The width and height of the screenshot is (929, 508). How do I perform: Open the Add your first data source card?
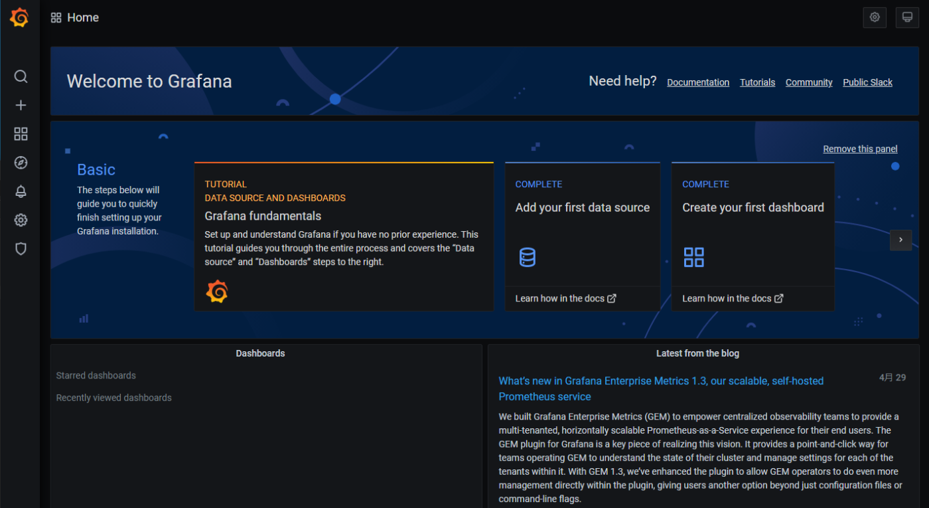point(583,236)
